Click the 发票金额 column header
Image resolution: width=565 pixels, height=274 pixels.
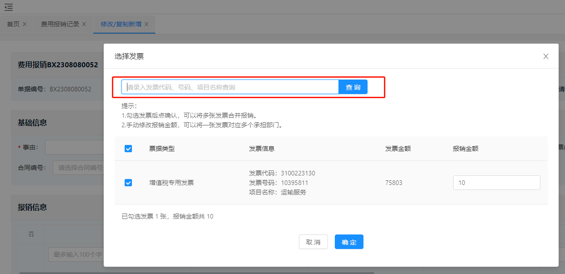point(398,149)
